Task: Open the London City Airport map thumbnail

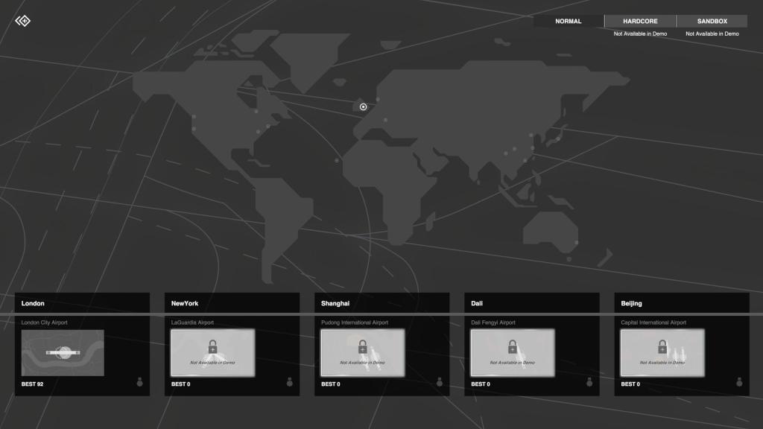Action: click(63, 353)
